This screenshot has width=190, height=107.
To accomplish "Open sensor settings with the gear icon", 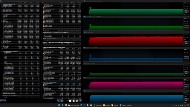I will point(77,101).
